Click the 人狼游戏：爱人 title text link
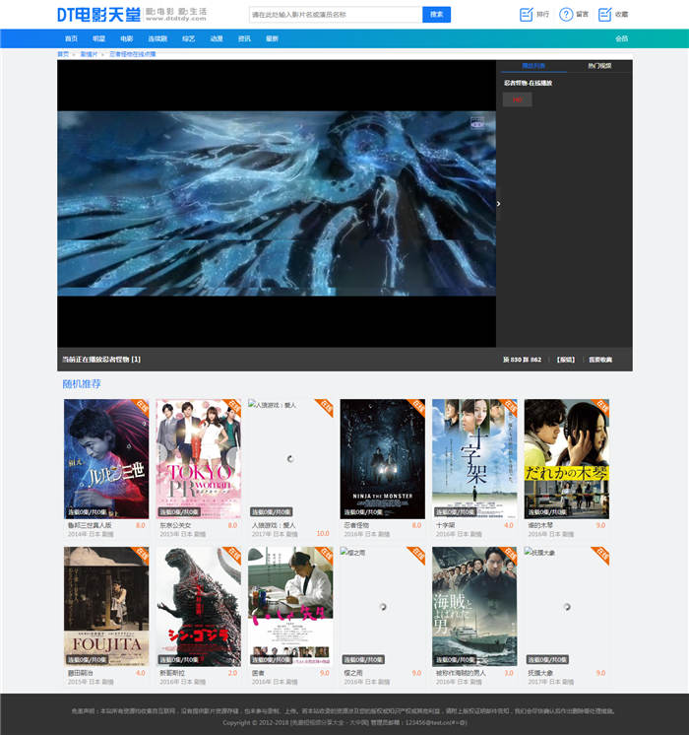689x735 pixels. pyautogui.click(x=274, y=525)
